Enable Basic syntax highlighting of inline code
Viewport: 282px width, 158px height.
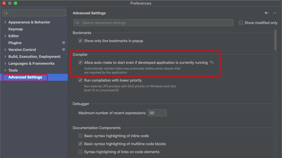click(x=80, y=136)
